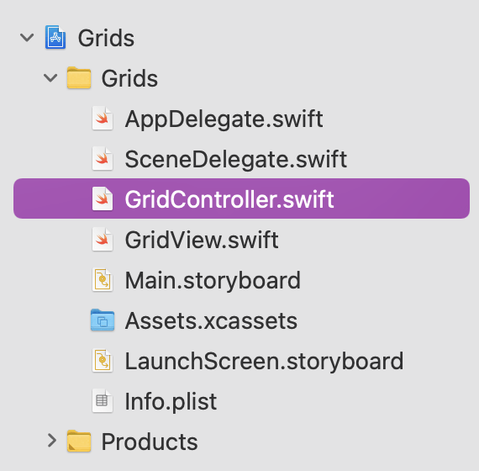Open SceneDelegate.swift file
Image resolution: width=479 pixels, height=471 pixels.
point(236,159)
